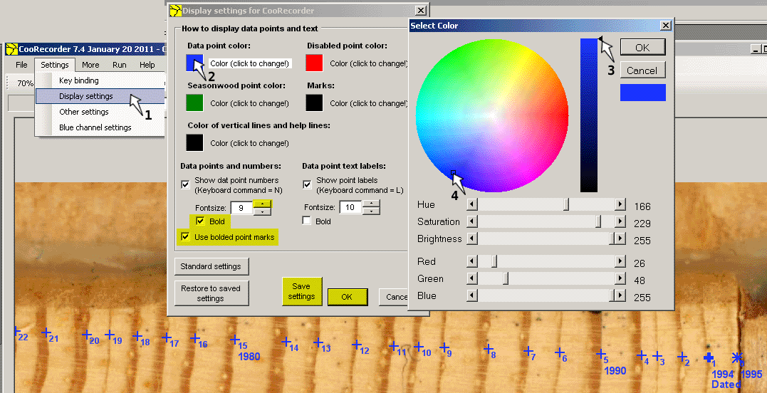Image resolution: width=767 pixels, height=393 pixels.
Task: Click the vertical lines color swatch
Action: point(194,142)
